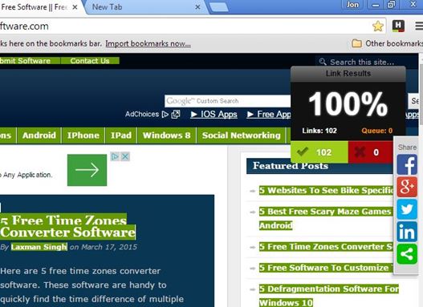Open the Laxman Singh author link

(x=39, y=247)
